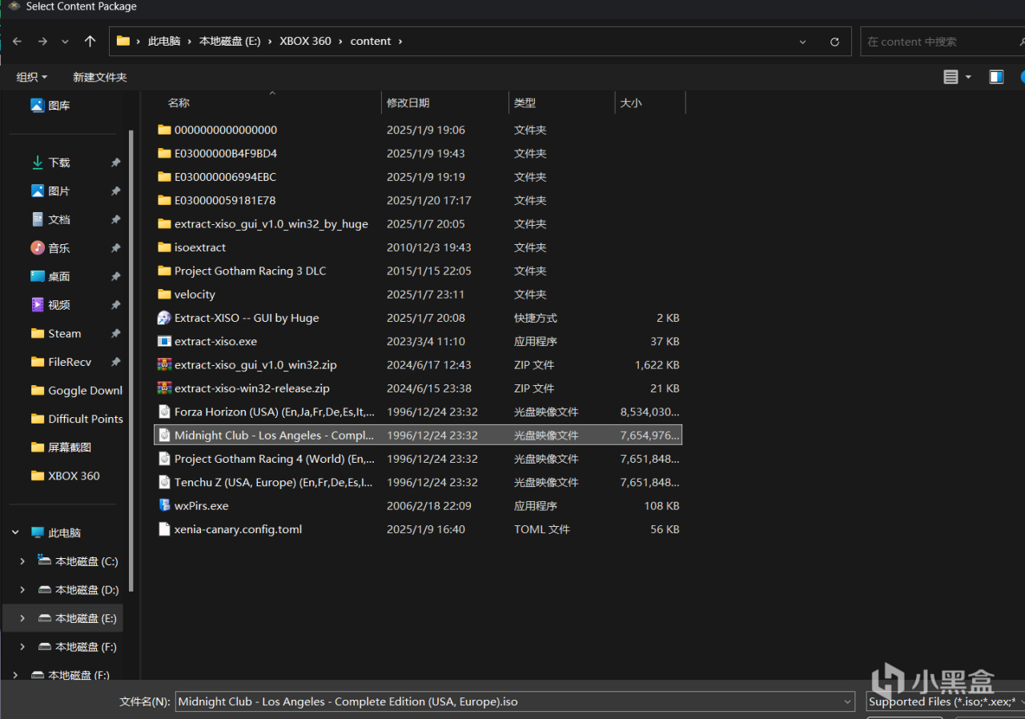Click extract-xiso-win32-release.zip archive icon
The width and height of the screenshot is (1025, 719).
tap(164, 388)
